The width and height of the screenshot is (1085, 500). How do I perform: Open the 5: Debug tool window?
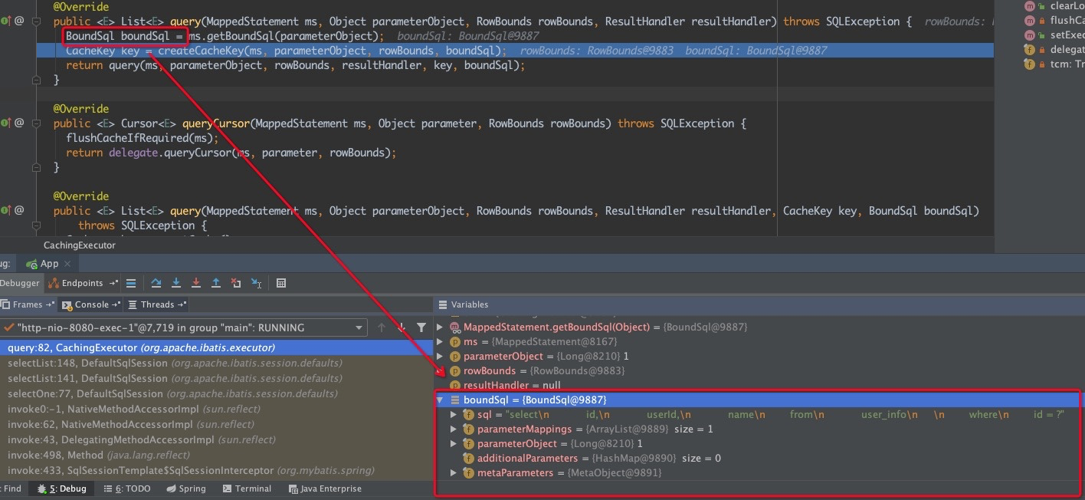pyautogui.click(x=61, y=488)
